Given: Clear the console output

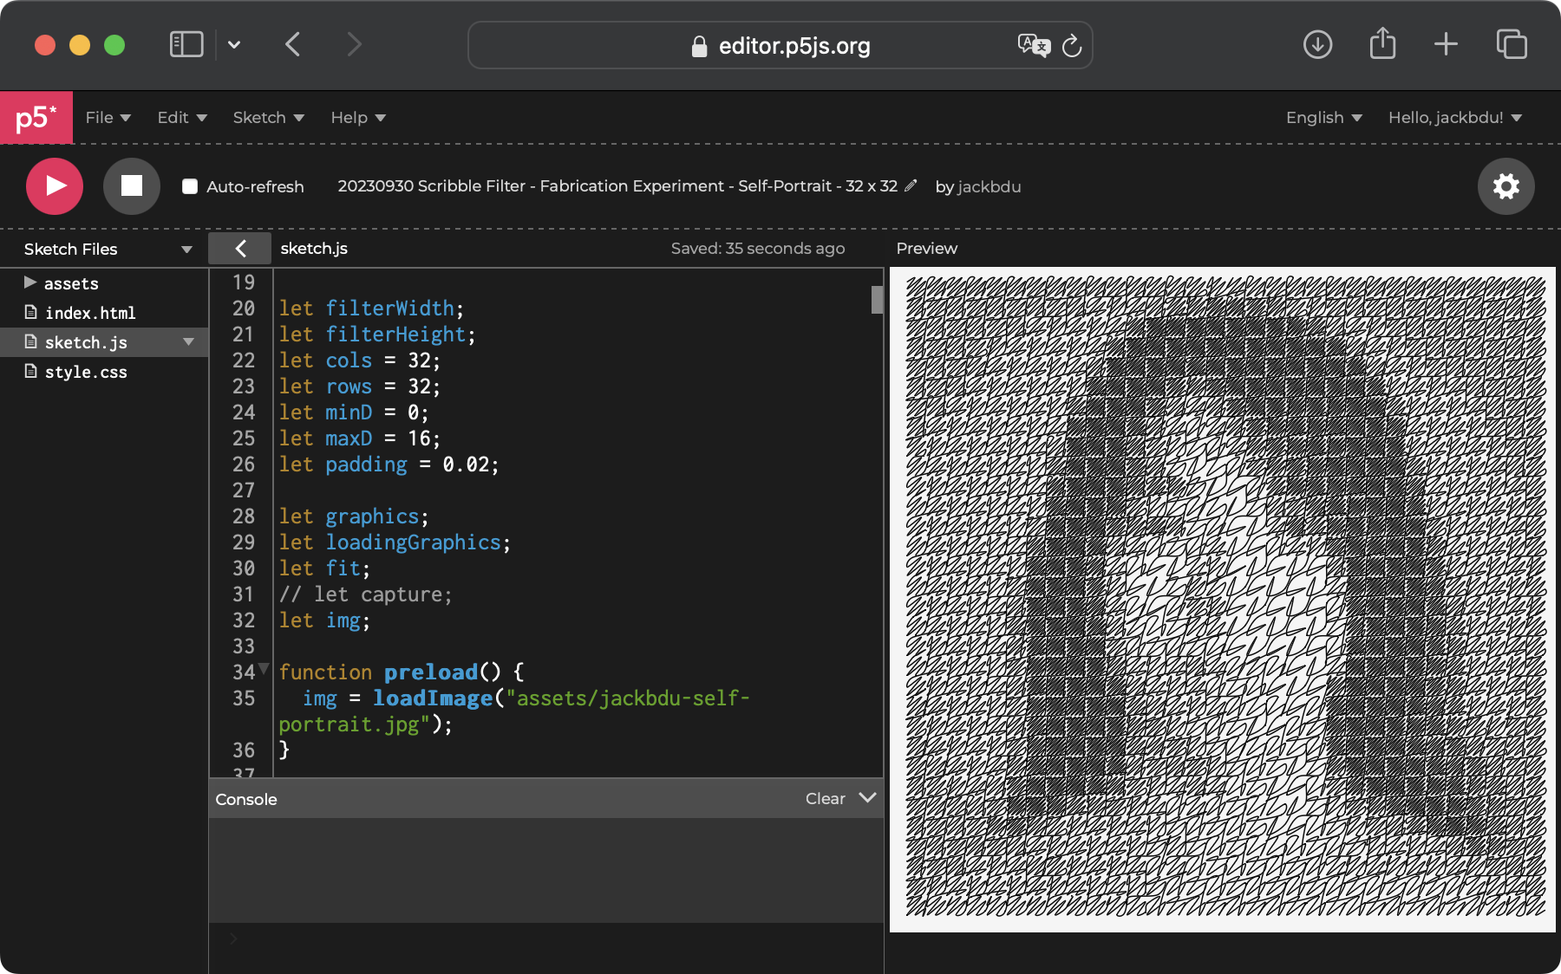Looking at the screenshot, I should (825, 799).
